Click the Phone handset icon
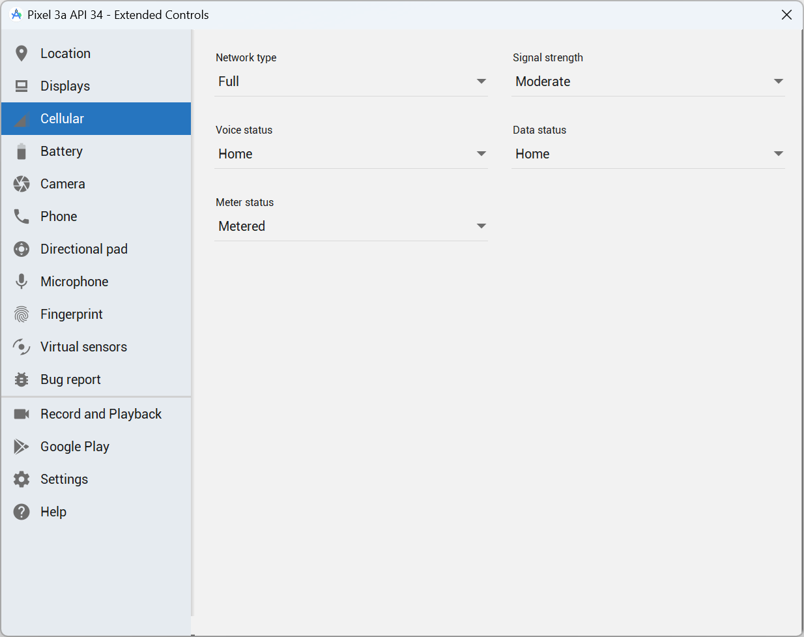Viewport: 804px width, 637px height. pos(22,216)
